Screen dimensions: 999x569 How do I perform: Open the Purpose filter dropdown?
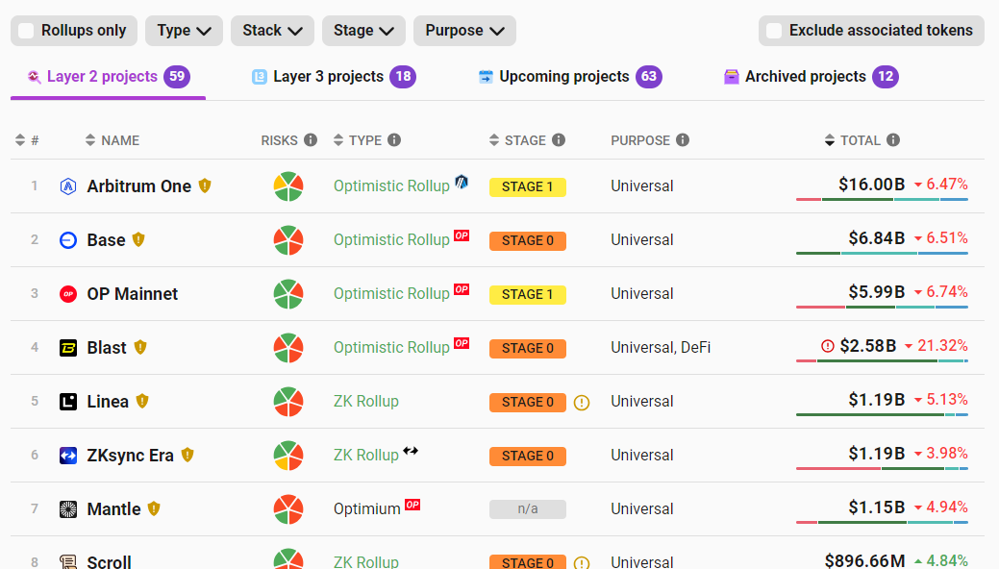(464, 31)
